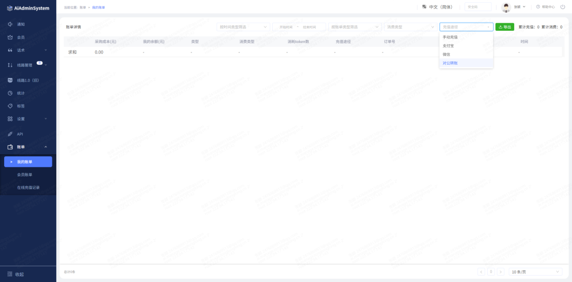Click the power logout icon

click(562, 7)
